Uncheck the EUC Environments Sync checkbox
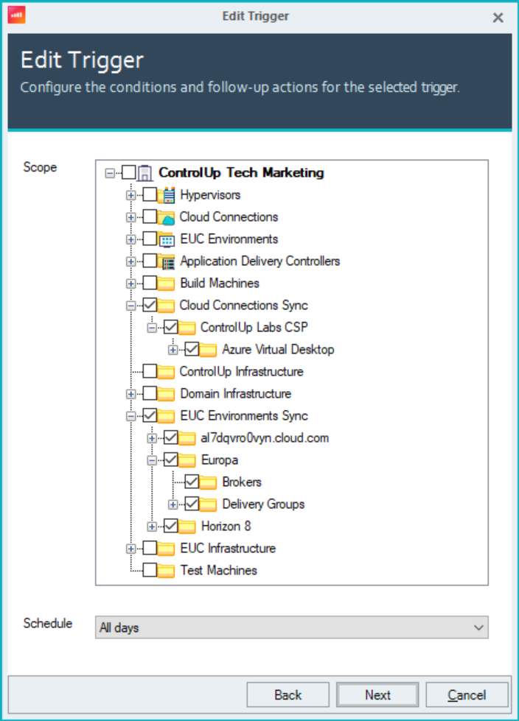The width and height of the screenshot is (519, 721). coord(150,415)
